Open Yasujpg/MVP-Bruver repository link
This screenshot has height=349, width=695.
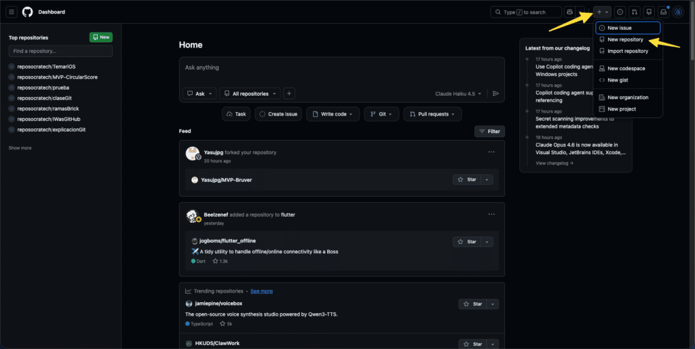pos(227,180)
